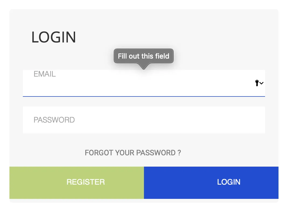Click the password key autofill icon
The width and height of the screenshot is (289, 208).
click(257, 83)
